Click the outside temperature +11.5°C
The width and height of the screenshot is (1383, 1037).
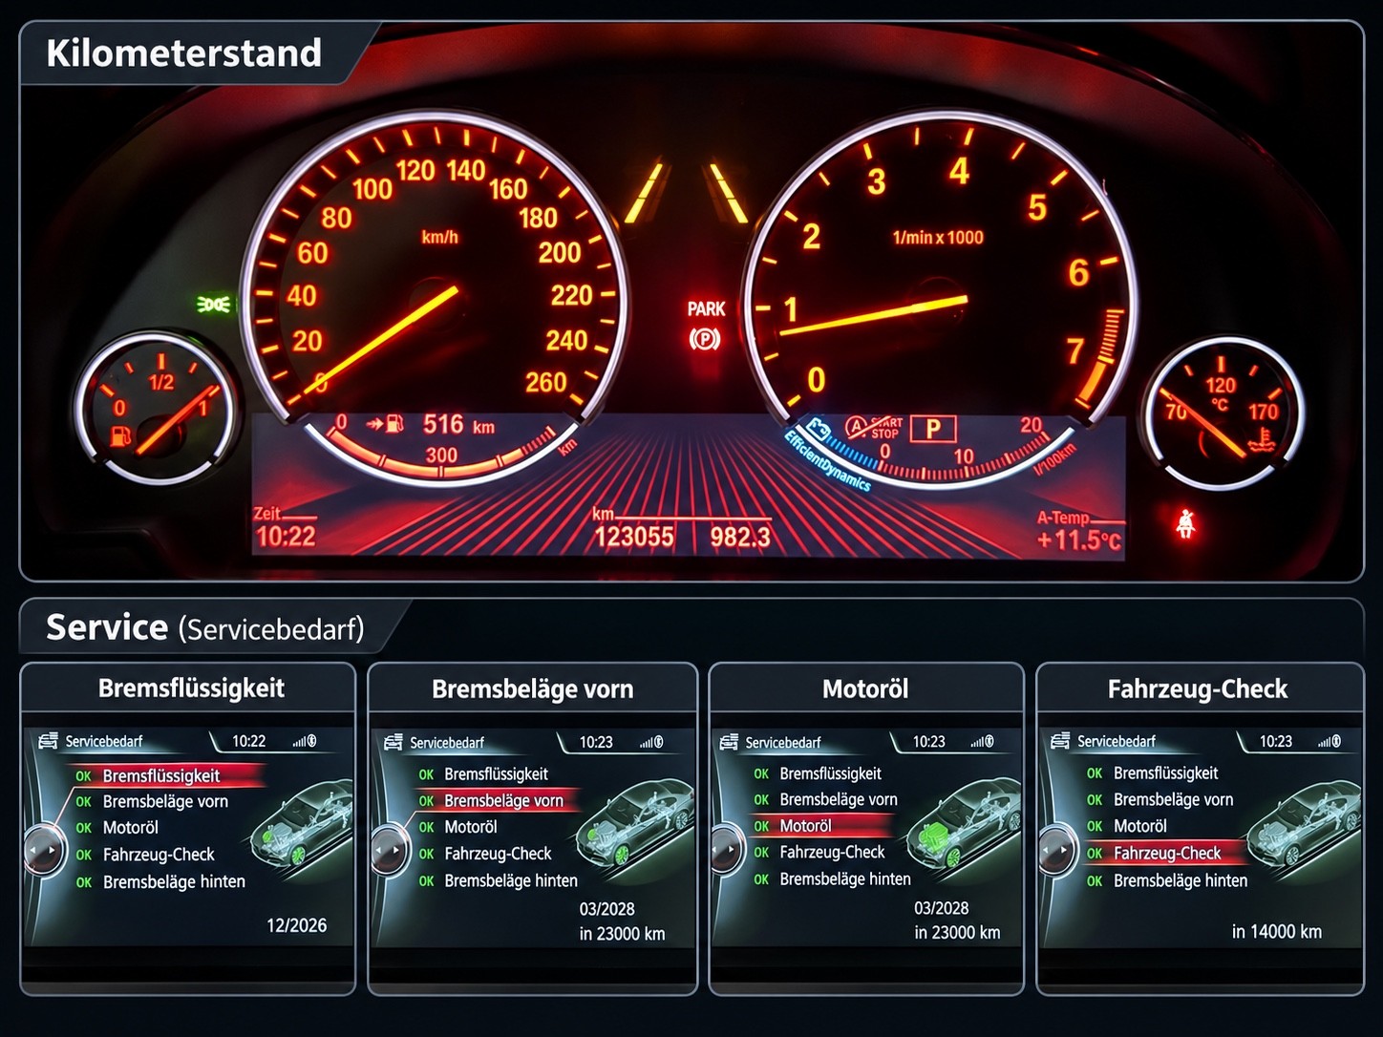(x=1079, y=540)
